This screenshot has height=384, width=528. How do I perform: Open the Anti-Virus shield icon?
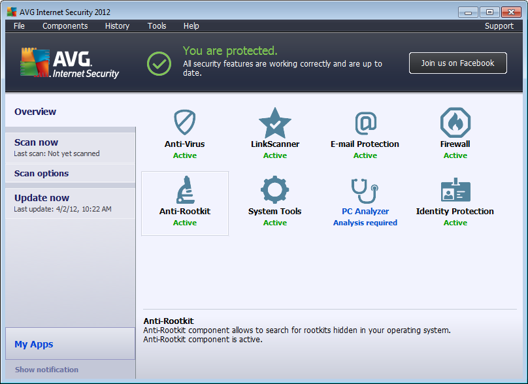185,123
